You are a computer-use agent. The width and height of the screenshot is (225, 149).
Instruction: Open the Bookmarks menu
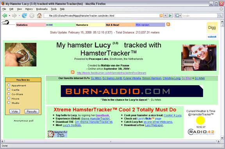pos(42,9)
